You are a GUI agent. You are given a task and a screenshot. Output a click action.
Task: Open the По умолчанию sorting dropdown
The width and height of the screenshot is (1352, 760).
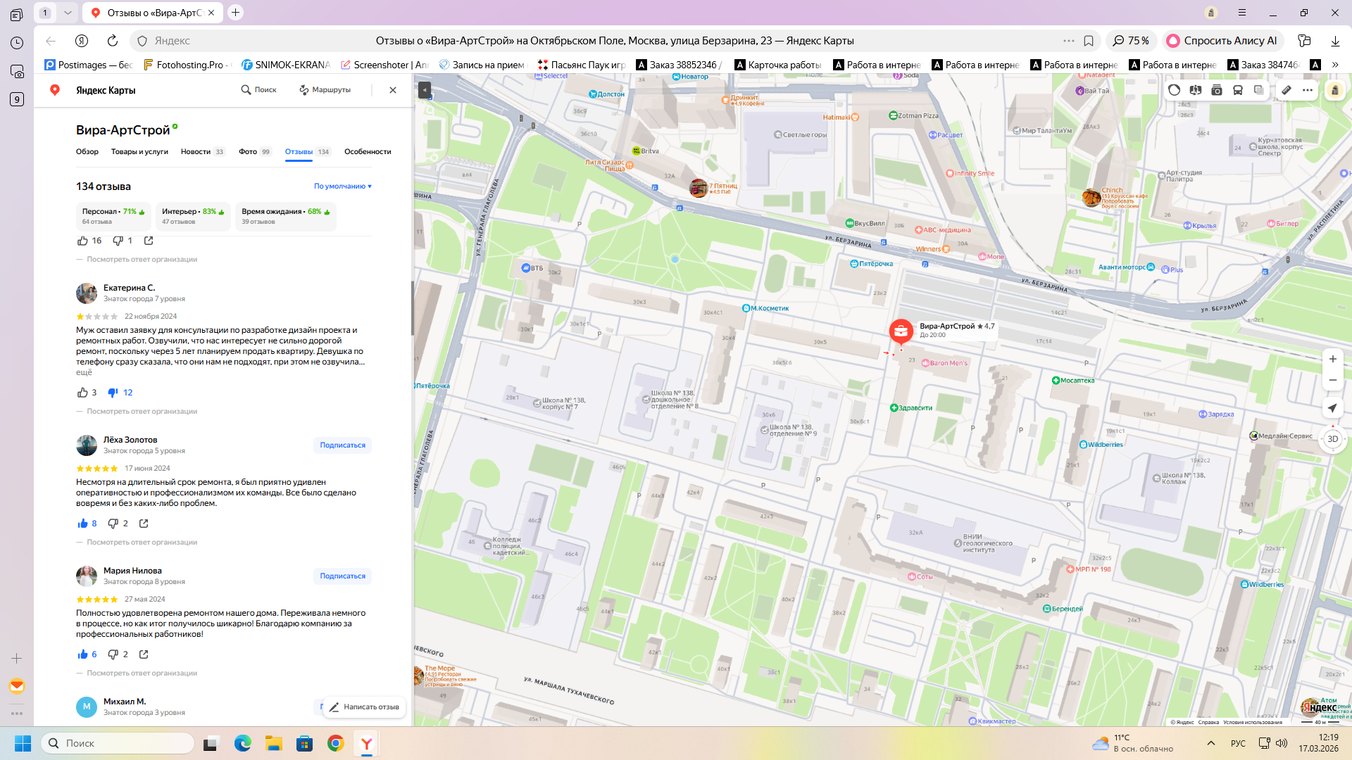[342, 186]
